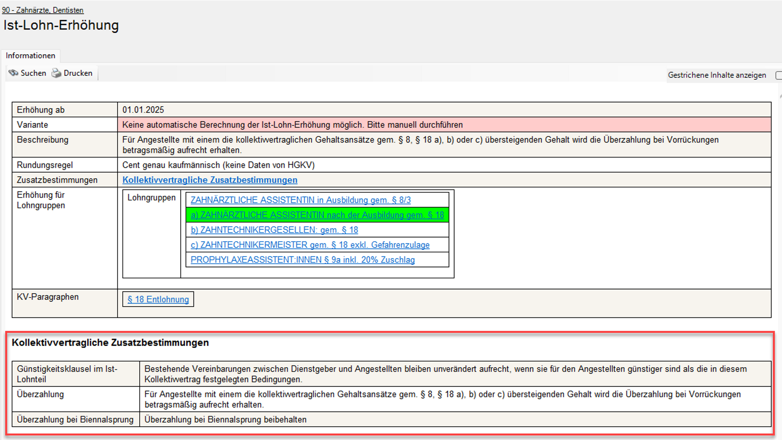Click the pink Variante warning message cell
Image resolution: width=782 pixels, height=440 pixels.
point(292,125)
